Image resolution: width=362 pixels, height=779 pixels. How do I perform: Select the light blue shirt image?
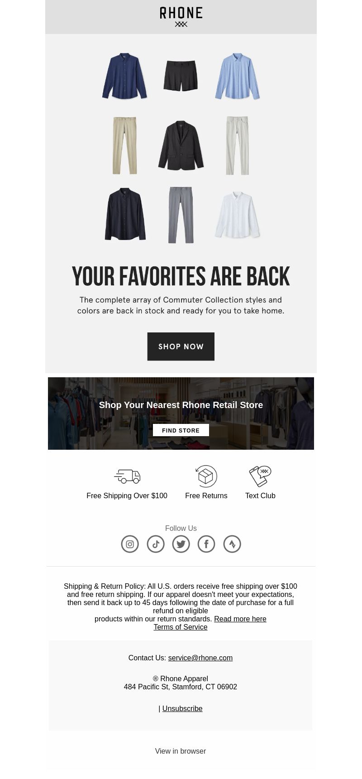(x=238, y=76)
